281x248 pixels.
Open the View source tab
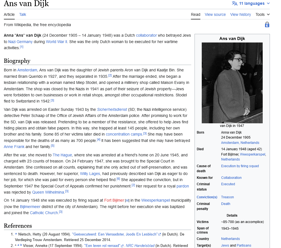215,14
